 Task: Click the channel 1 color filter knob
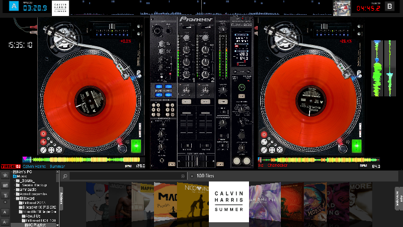pyautogui.click(x=186, y=90)
